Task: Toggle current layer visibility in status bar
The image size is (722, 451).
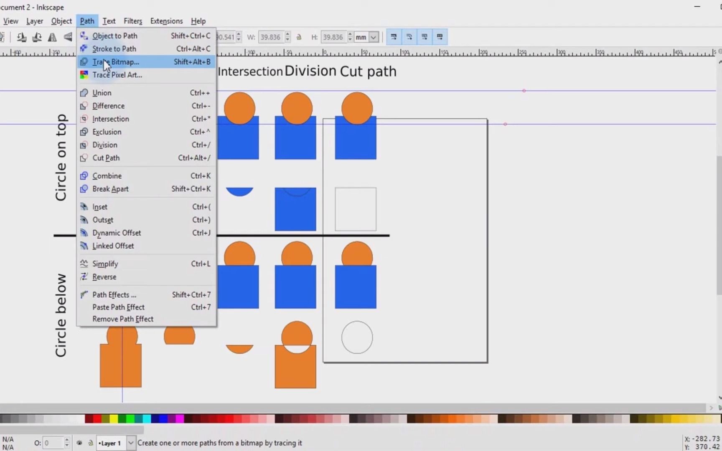Action: pyautogui.click(x=79, y=443)
